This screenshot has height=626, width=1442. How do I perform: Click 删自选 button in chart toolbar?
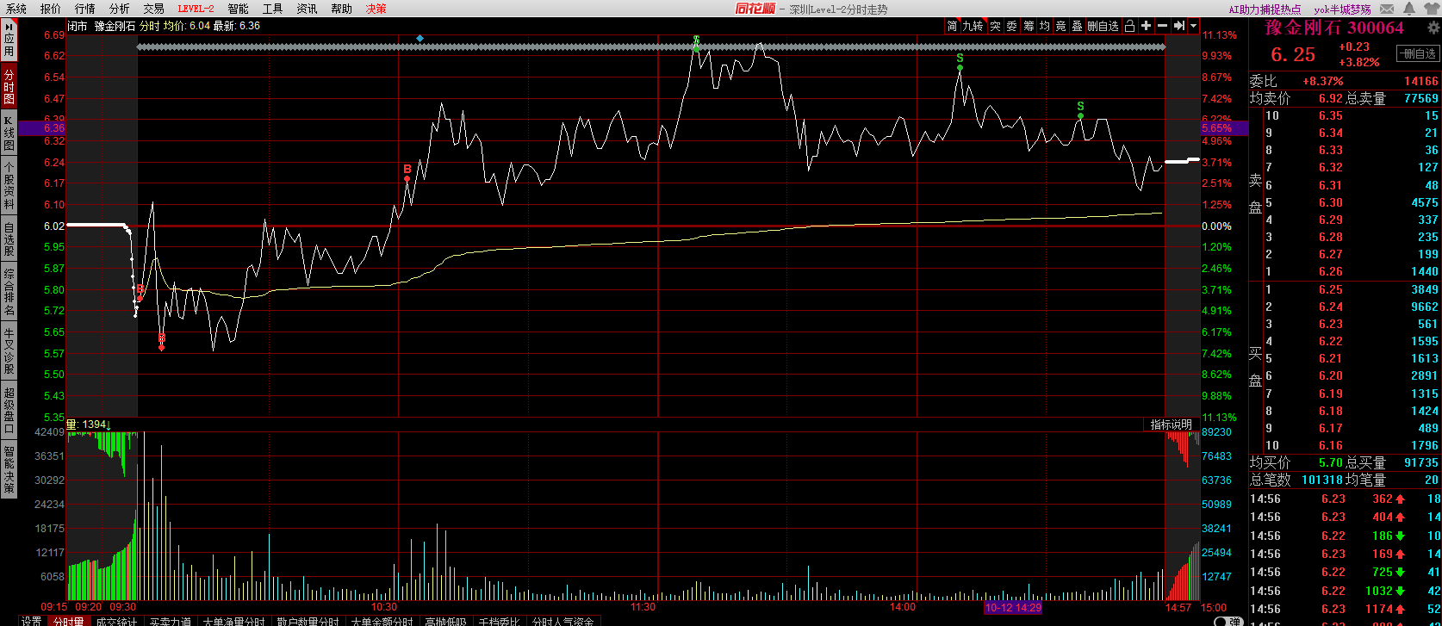click(x=1103, y=27)
